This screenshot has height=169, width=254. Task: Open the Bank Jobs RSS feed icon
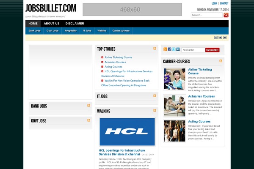pyautogui.click(x=88, y=106)
